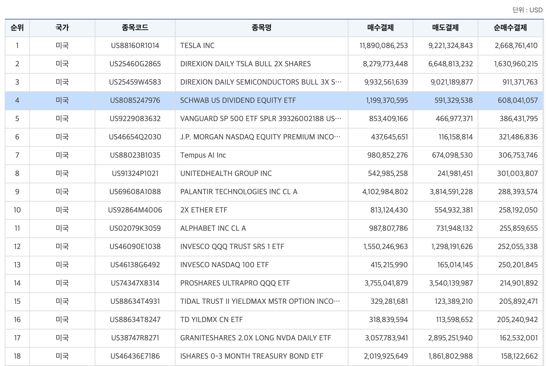The height and width of the screenshot is (366, 547).
Task: Click the 순매수결제 column header
Action: click(x=510, y=28)
